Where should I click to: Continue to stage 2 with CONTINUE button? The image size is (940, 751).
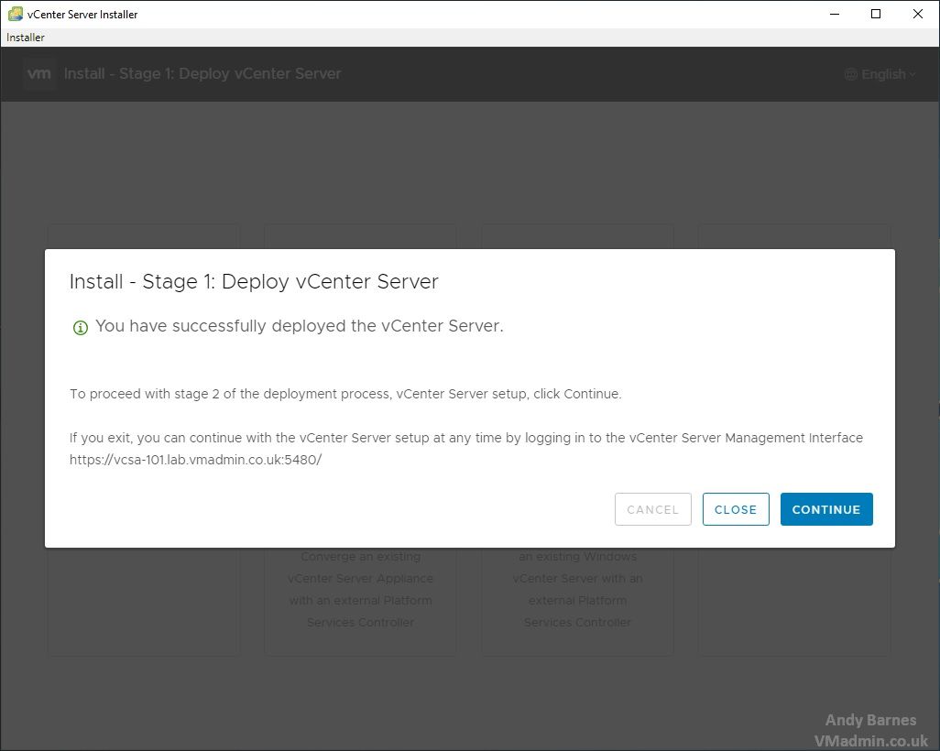(x=826, y=509)
